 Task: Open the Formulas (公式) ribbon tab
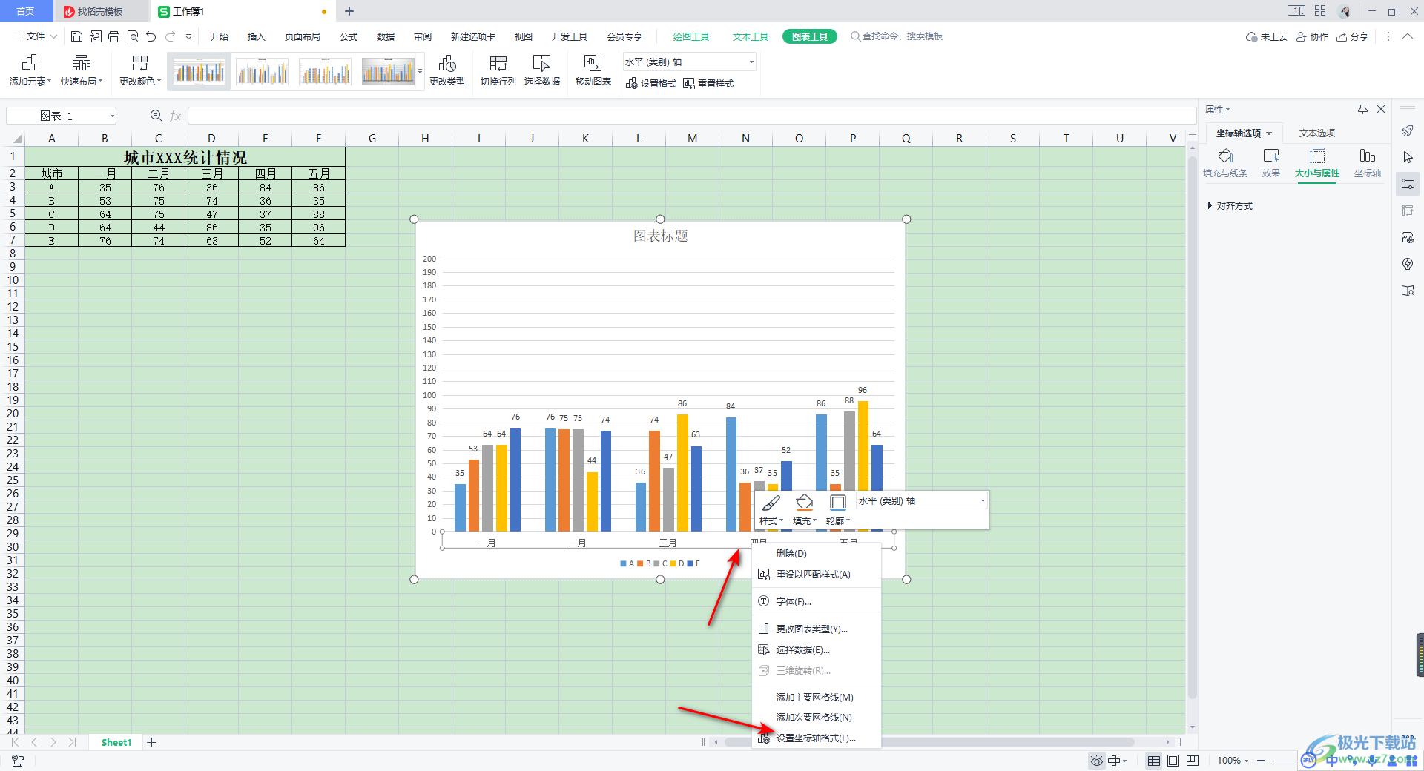349,36
